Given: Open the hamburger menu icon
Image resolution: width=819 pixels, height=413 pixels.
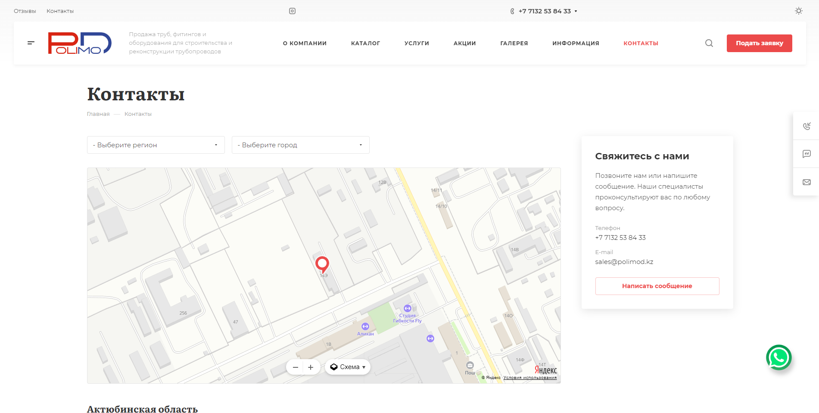Looking at the screenshot, I should (x=31, y=43).
